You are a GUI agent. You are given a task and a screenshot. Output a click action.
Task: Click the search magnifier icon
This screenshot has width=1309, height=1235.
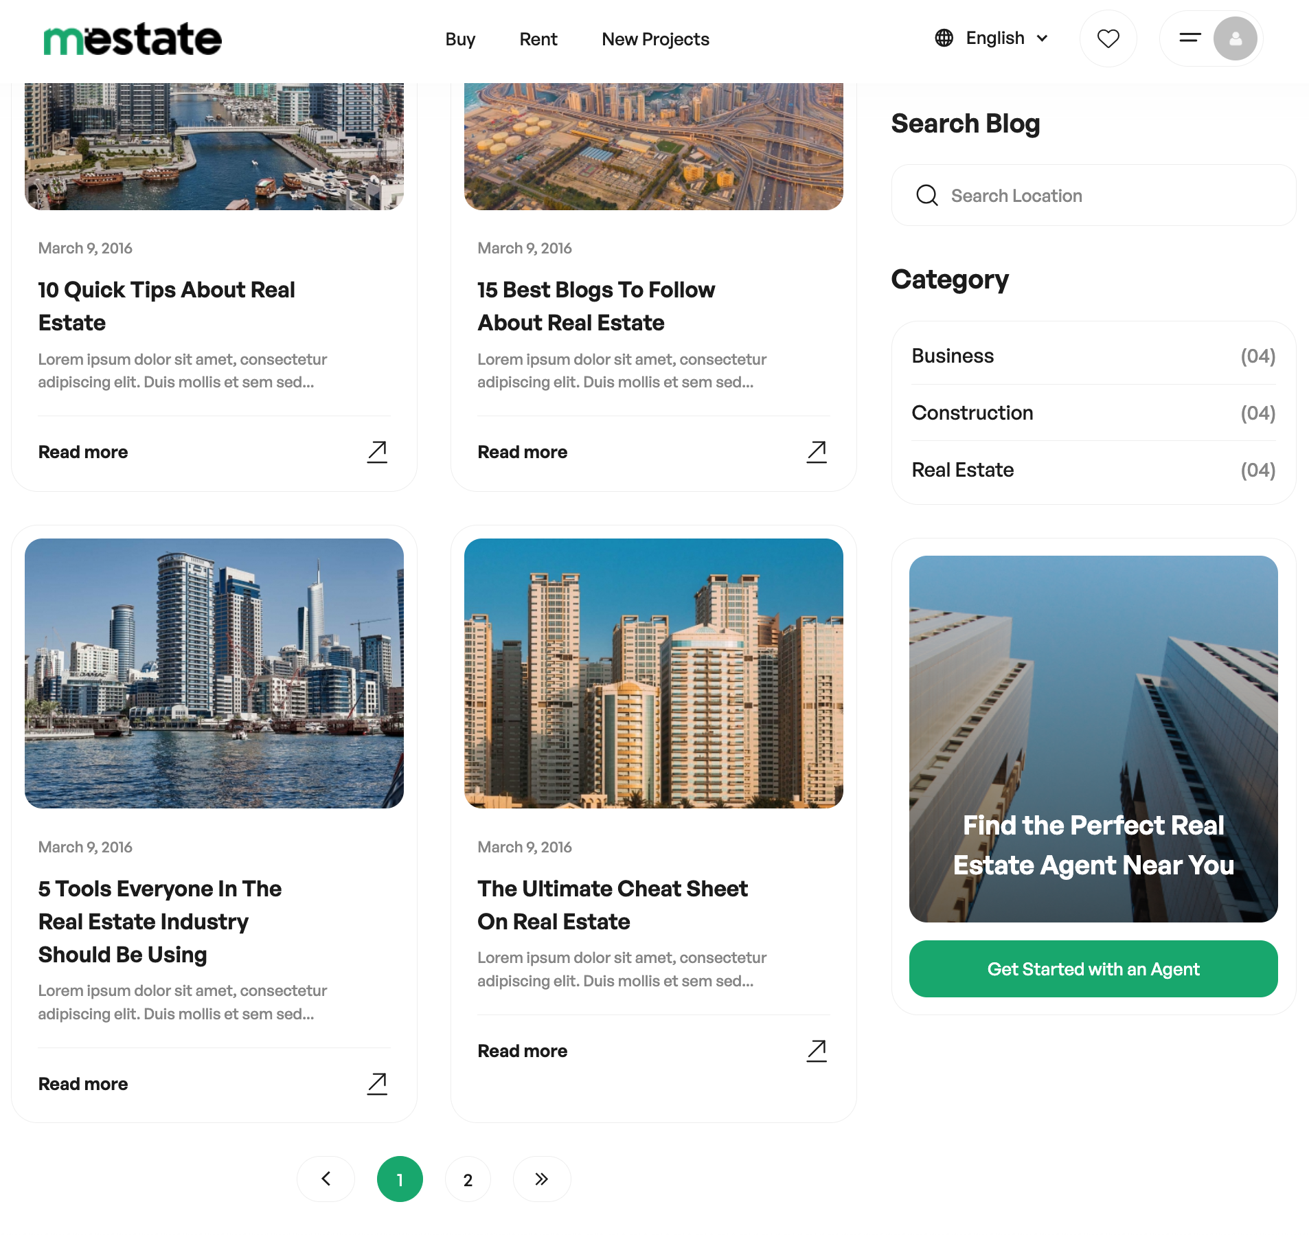click(927, 195)
